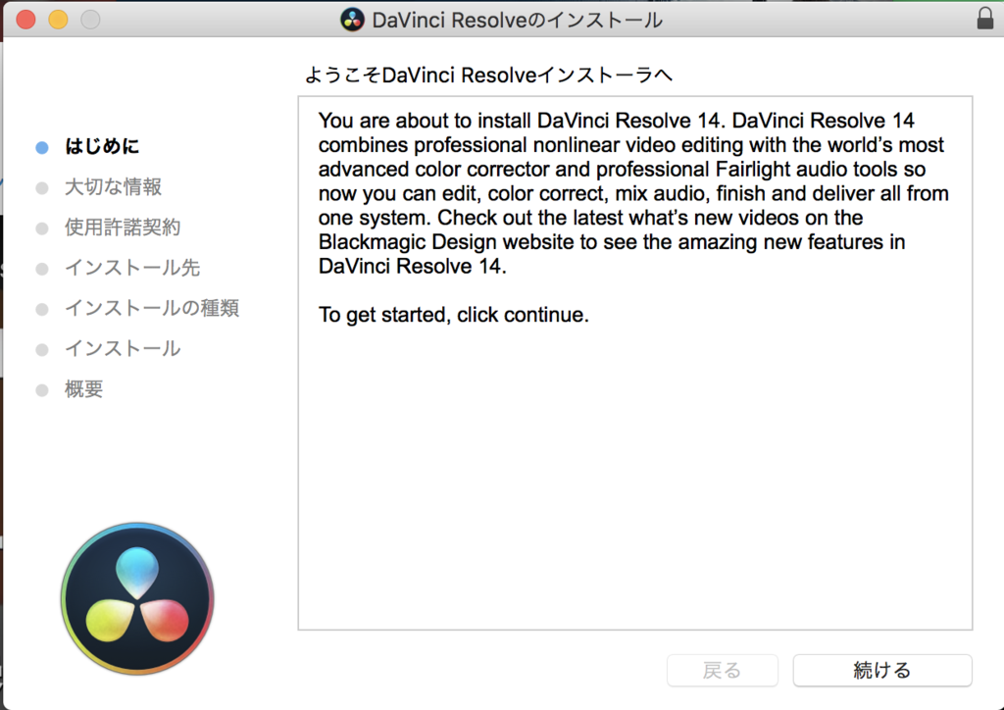Click the disabled 戻る back button
The image size is (1004, 710).
(x=723, y=670)
